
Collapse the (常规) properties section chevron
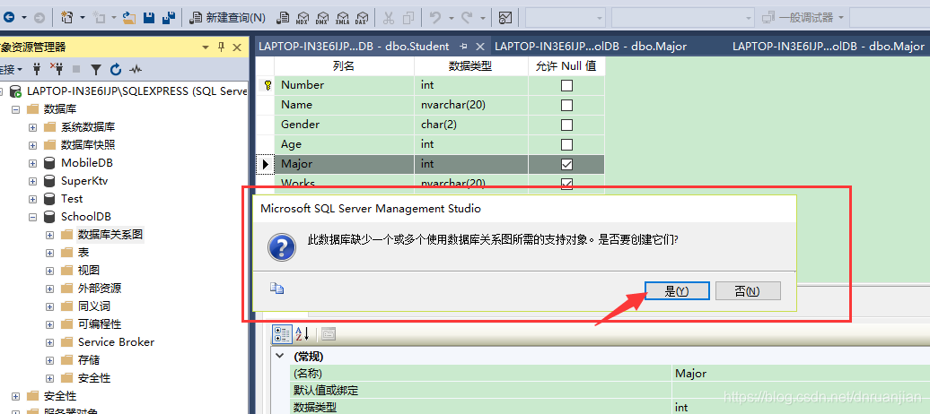[x=280, y=357]
